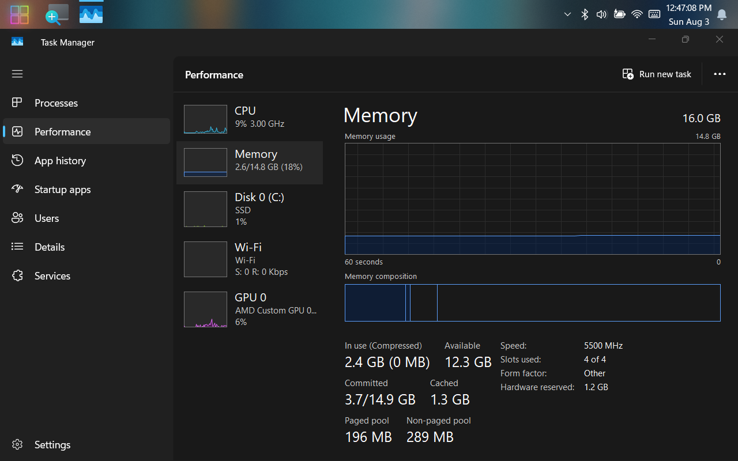
Task: Click the Memory composition bar
Action: pos(532,303)
